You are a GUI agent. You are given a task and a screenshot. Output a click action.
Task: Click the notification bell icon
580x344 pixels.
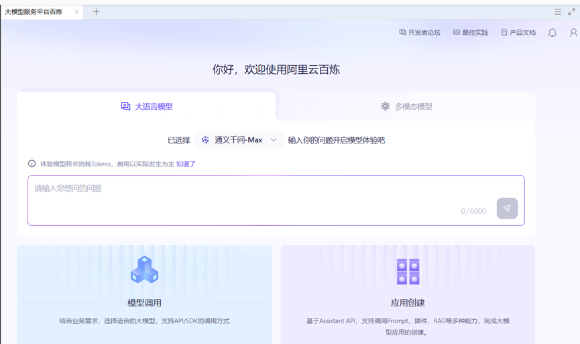click(x=553, y=33)
